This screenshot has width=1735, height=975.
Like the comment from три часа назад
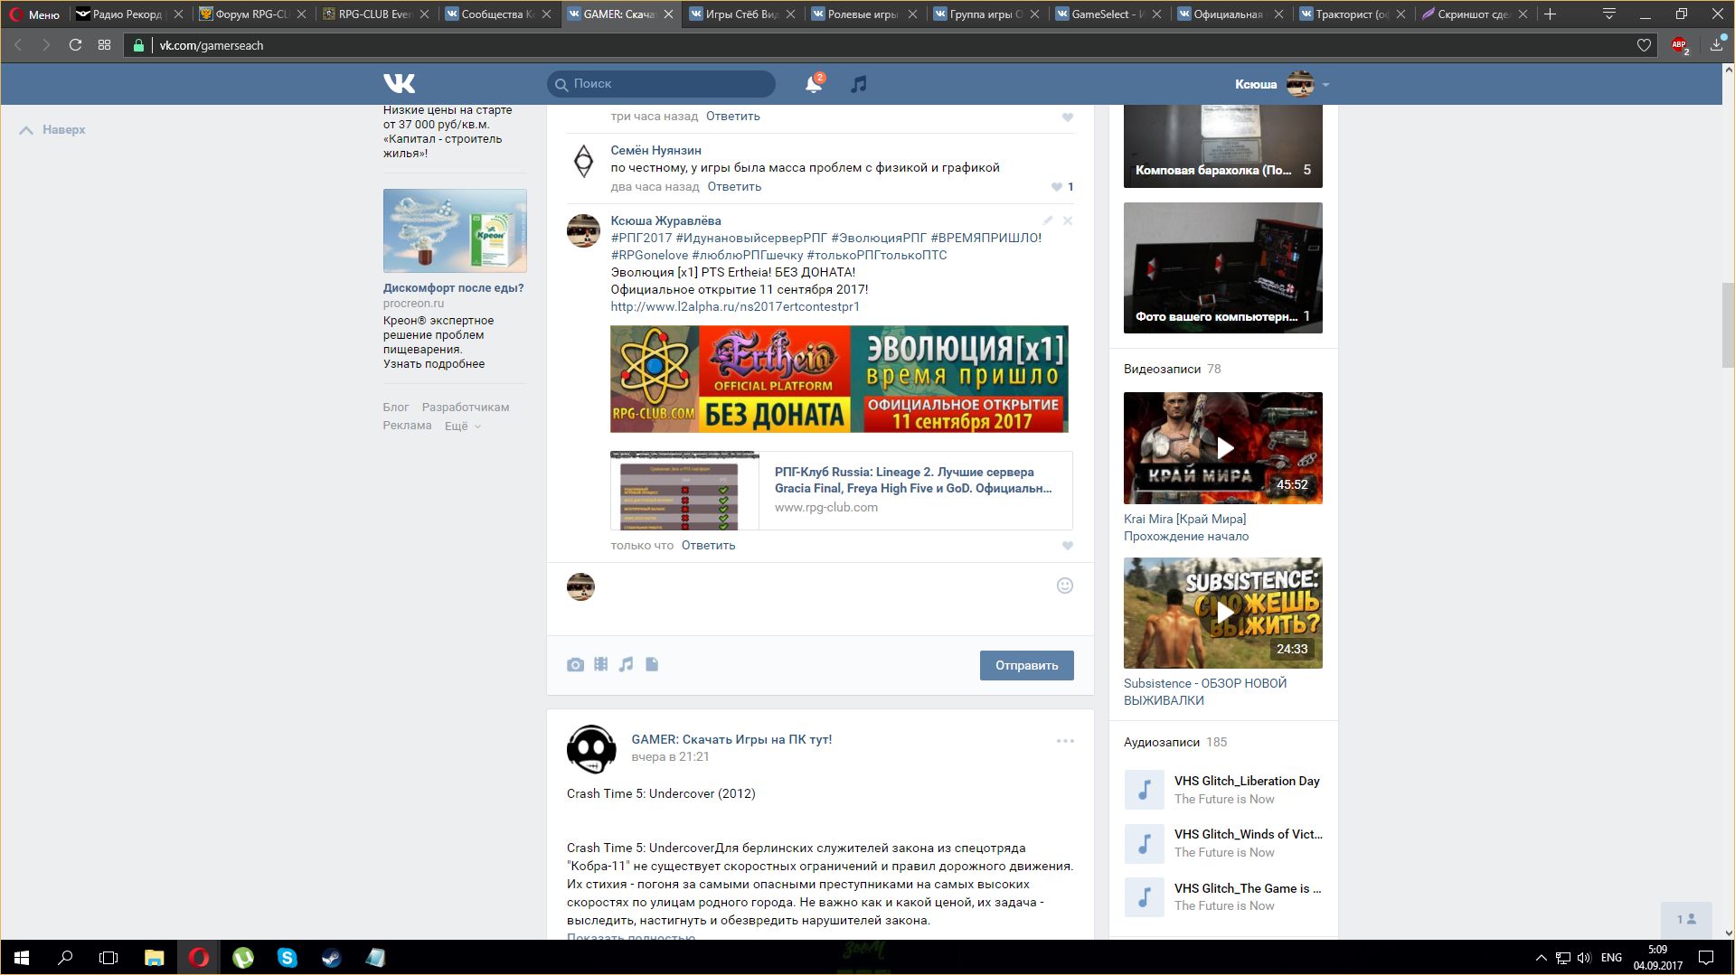pyautogui.click(x=1068, y=117)
